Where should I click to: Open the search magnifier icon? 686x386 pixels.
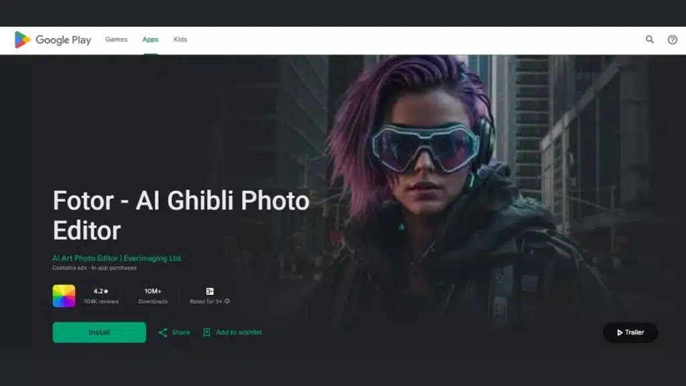(650, 40)
